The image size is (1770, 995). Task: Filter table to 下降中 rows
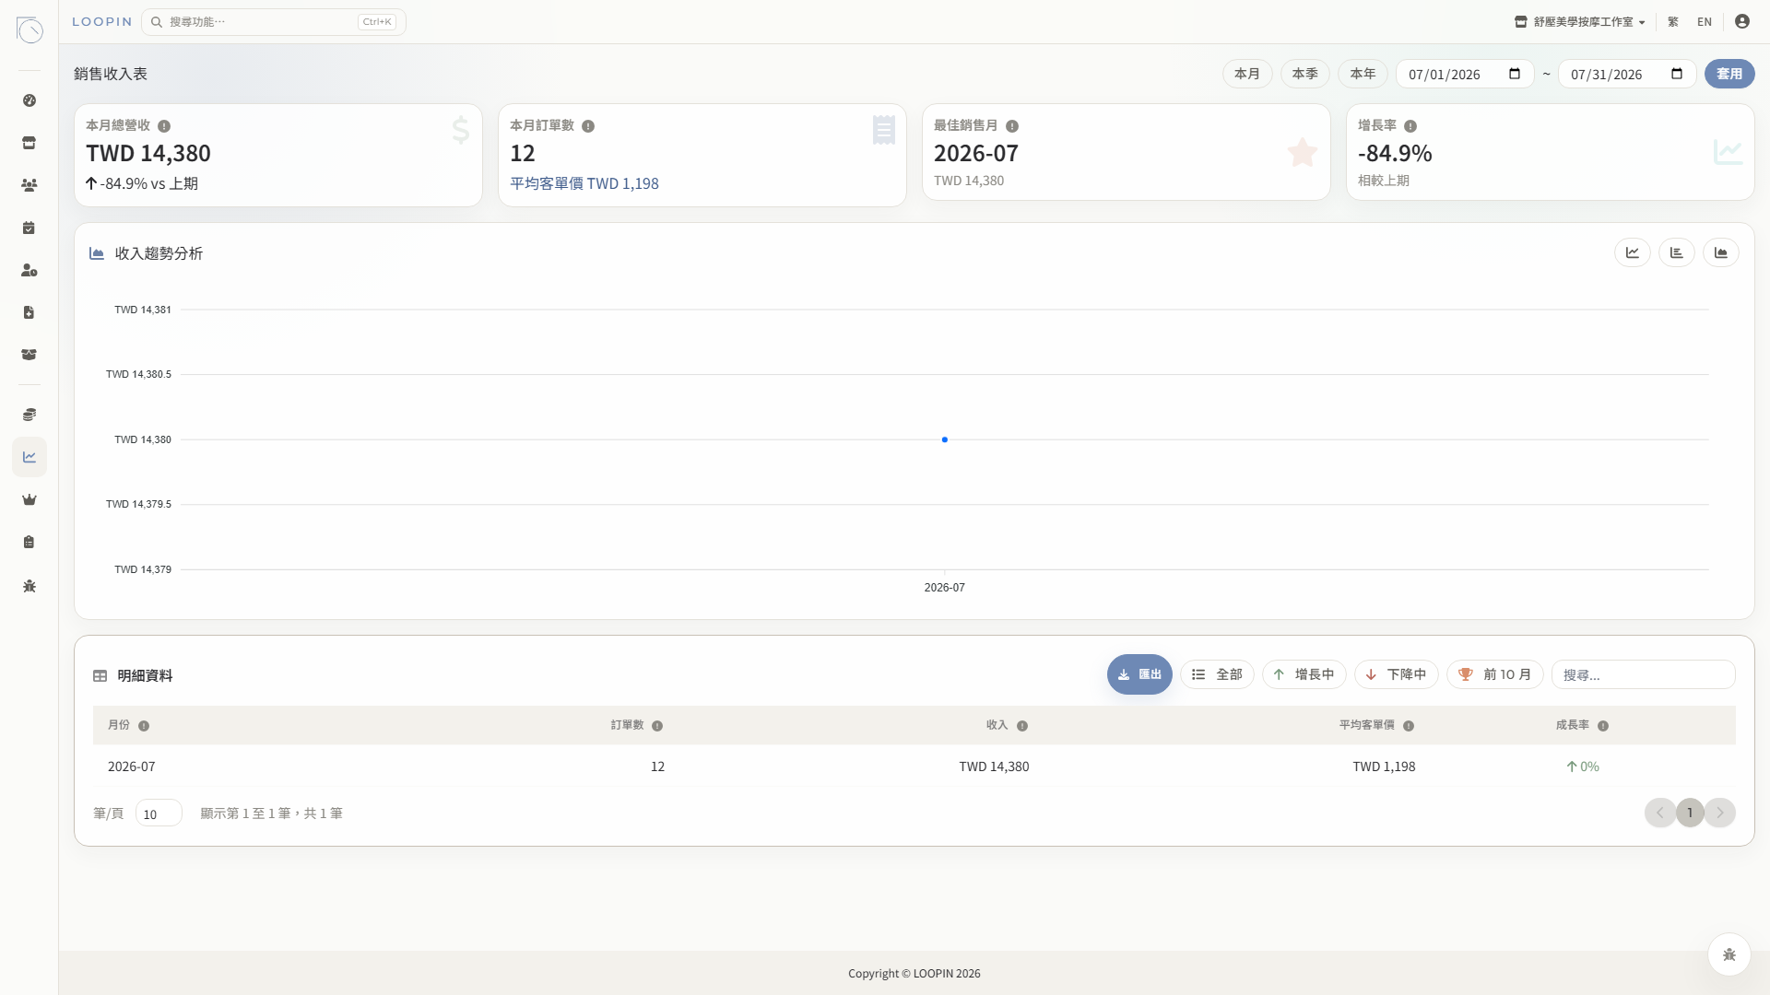coord(1396,674)
